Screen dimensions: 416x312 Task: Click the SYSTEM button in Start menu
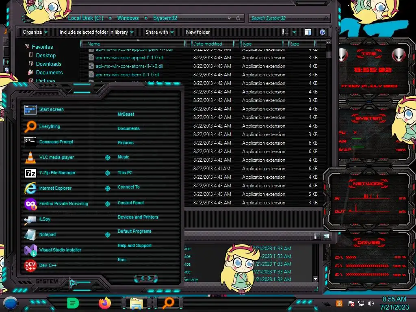point(47,281)
